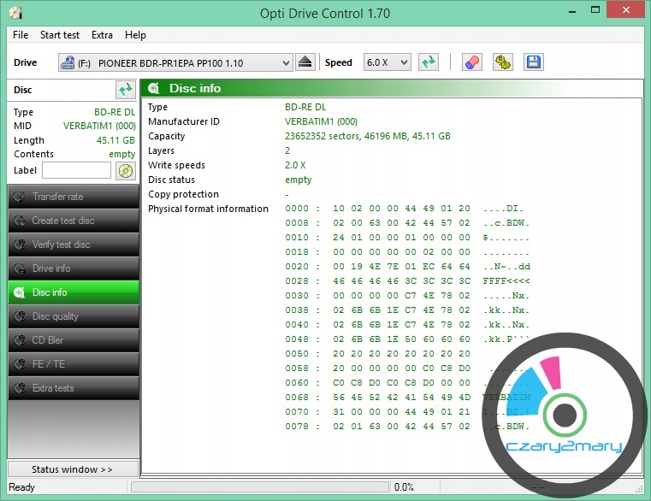Click the save floppy disk icon
The image size is (651, 501).
pos(533,62)
